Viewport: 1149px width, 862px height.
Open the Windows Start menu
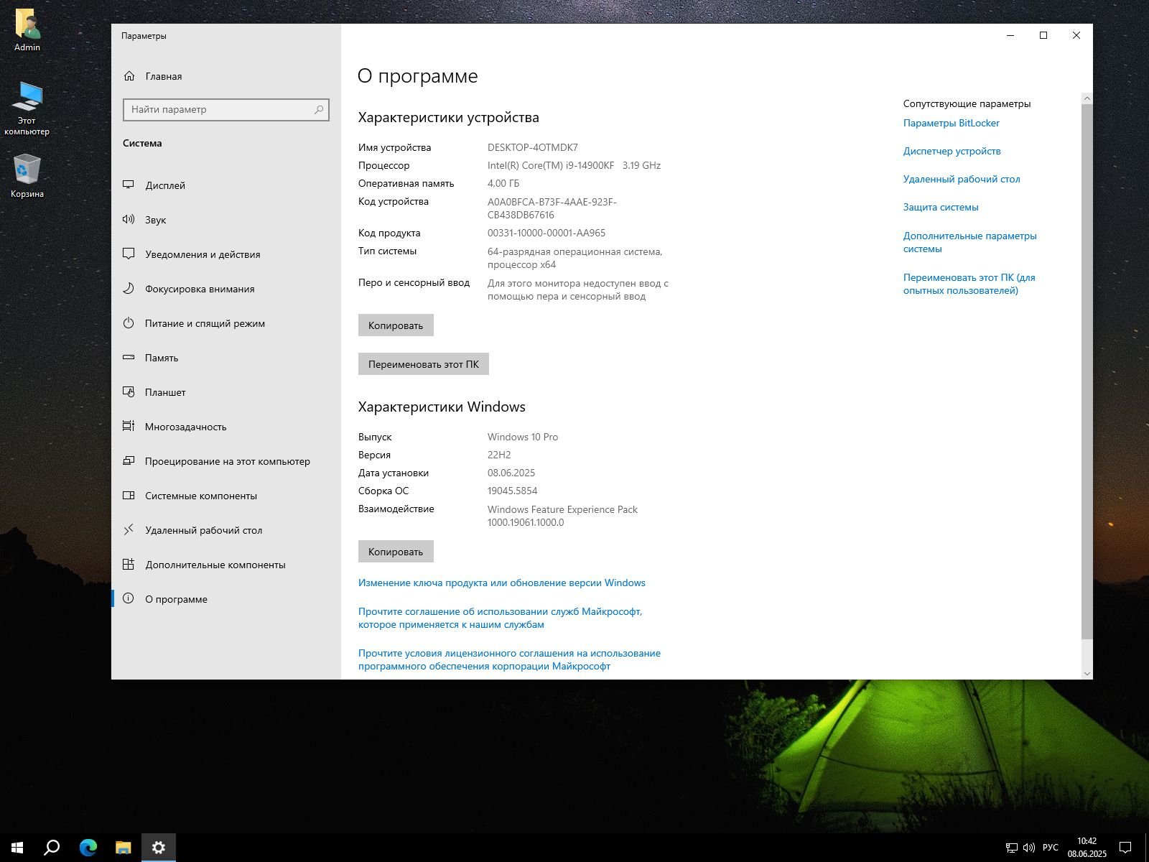pos(17,848)
